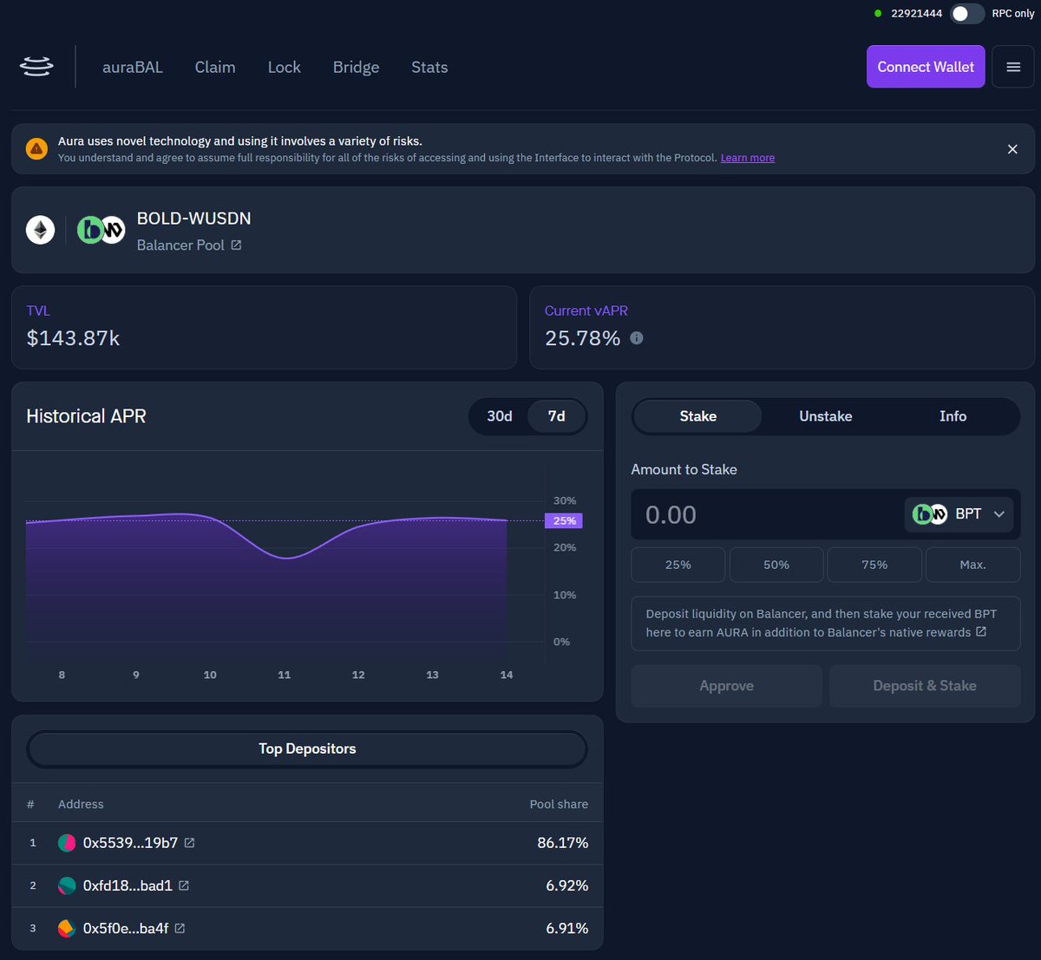This screenshot has width=1041, height=960.
Task: Click the BOLD-WUSDN pool title
Action: 194,219
